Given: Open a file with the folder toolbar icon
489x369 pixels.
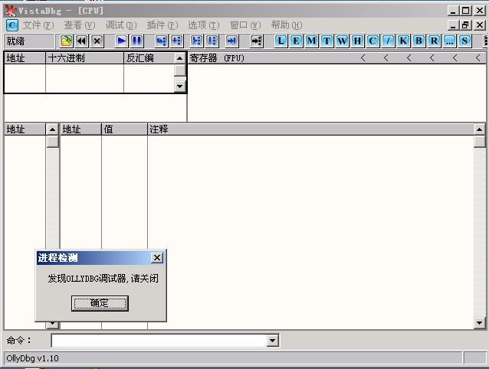Looking at the screenshot, I should pos(66,41).
